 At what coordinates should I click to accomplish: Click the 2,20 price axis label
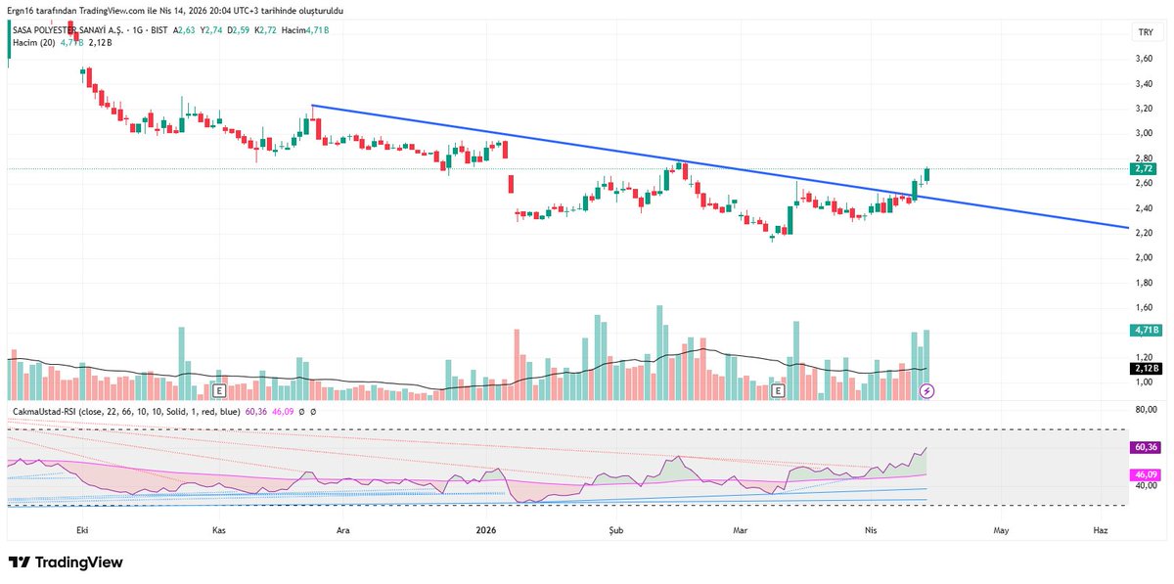[1145, 232]
